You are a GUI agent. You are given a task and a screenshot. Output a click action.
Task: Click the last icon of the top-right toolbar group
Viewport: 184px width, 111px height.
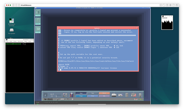point(177,5)
